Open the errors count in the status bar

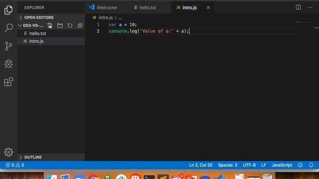point(10,165)
